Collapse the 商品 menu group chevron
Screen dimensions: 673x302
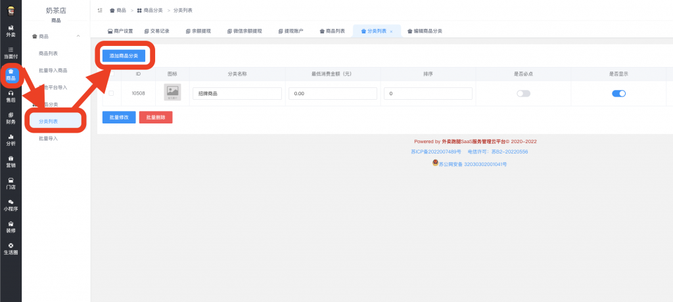(78, 36)
